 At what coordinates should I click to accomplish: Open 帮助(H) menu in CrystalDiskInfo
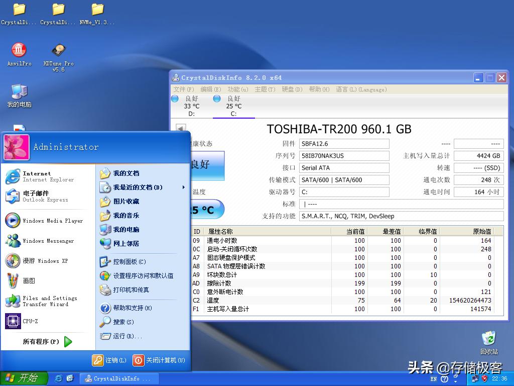pos(319,89)
